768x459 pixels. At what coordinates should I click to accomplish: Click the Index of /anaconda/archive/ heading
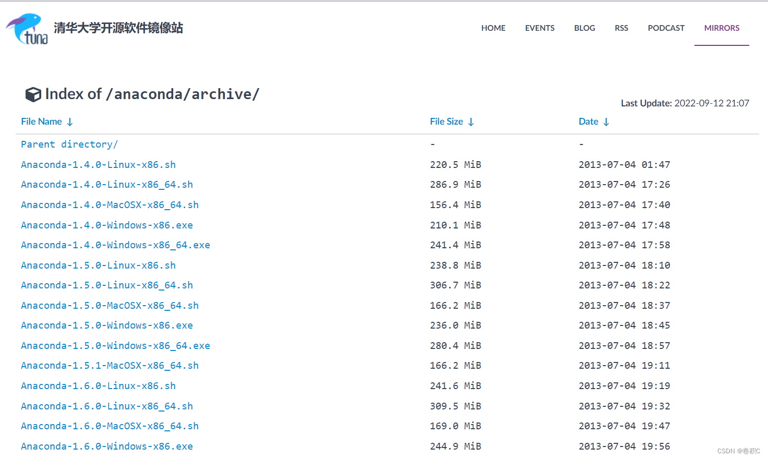click(152, 94)
